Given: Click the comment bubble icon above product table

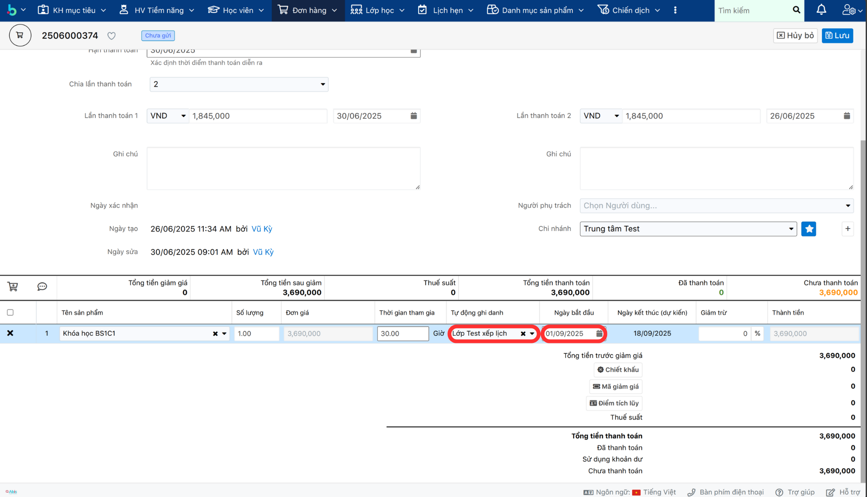Looking at the screenshot, I should point(42,287).
